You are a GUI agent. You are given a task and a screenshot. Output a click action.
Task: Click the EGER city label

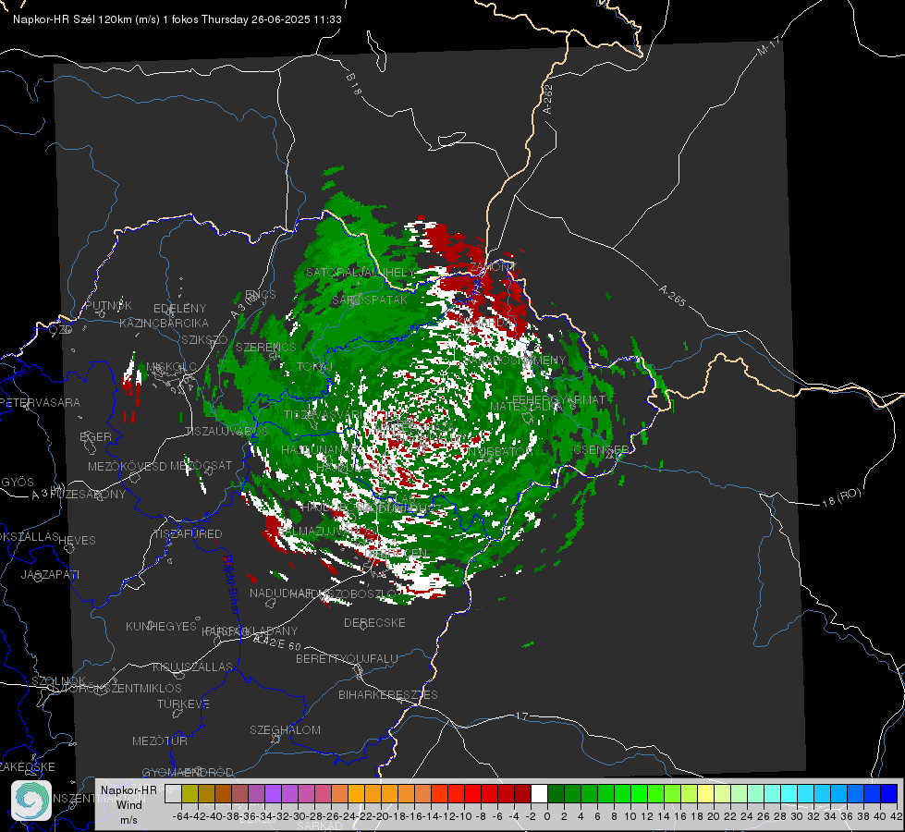(96, 437)
